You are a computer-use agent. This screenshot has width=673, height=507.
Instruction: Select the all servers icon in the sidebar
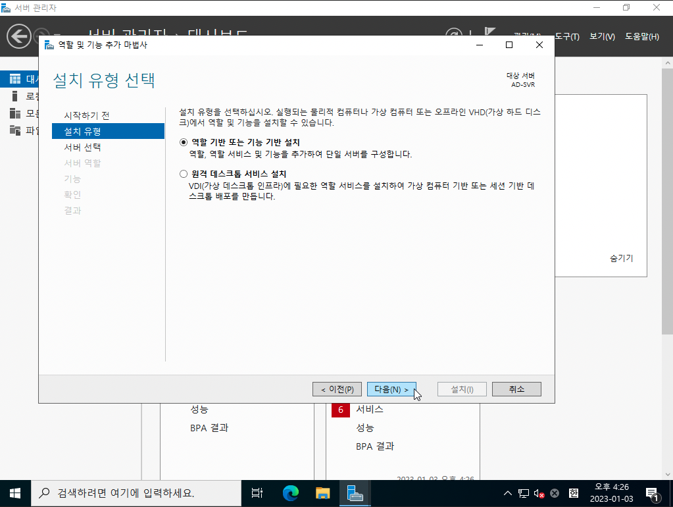click(x=15, y=113)
